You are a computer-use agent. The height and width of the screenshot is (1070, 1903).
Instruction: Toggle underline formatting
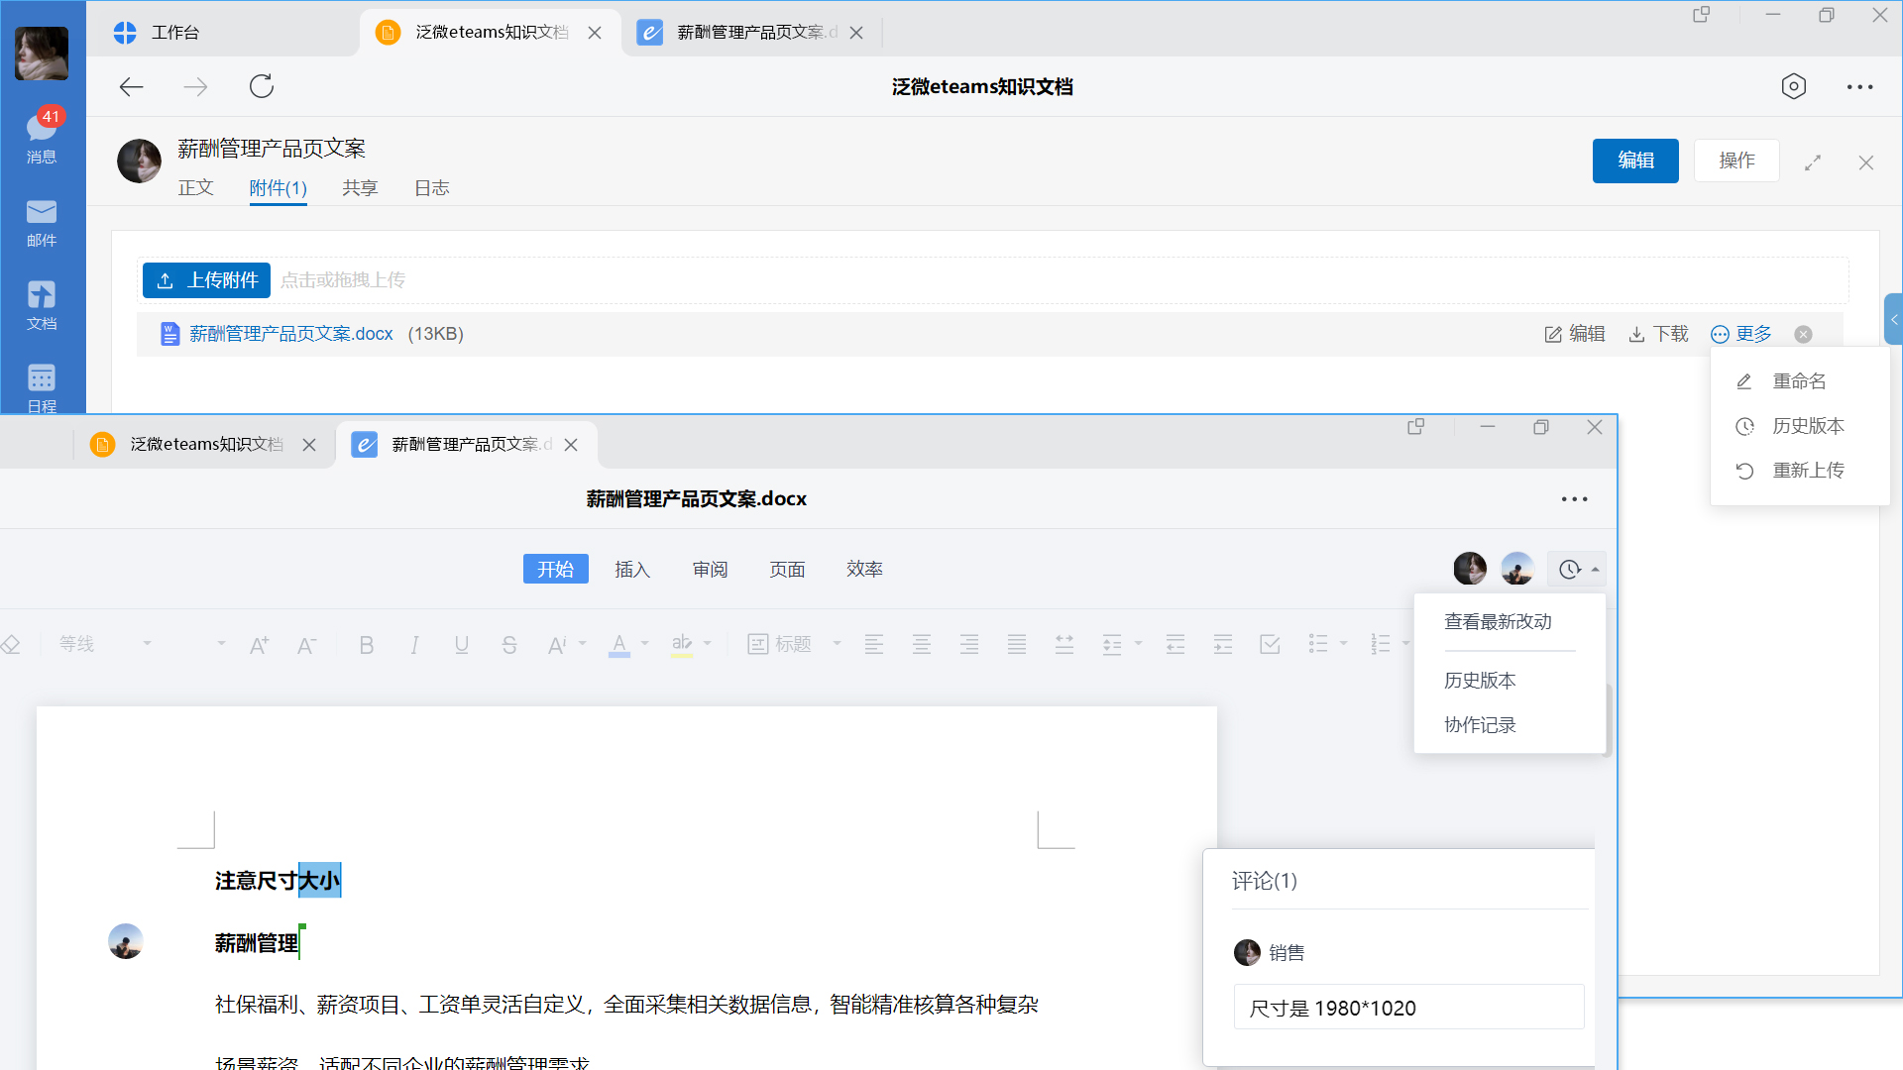pos(461,644)
